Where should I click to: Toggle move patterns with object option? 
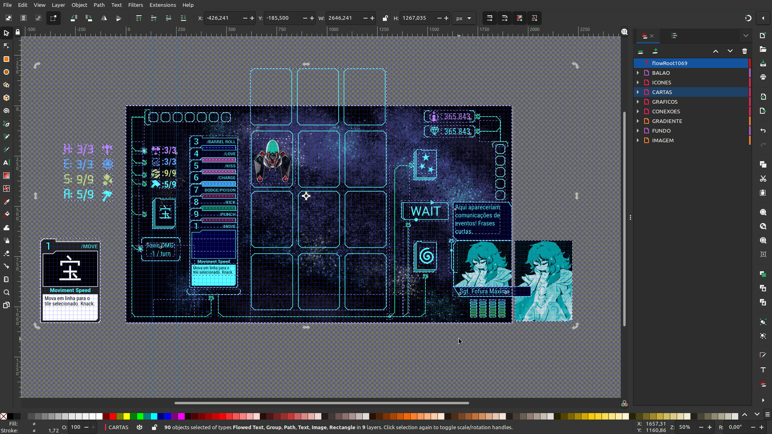(534, 18)
